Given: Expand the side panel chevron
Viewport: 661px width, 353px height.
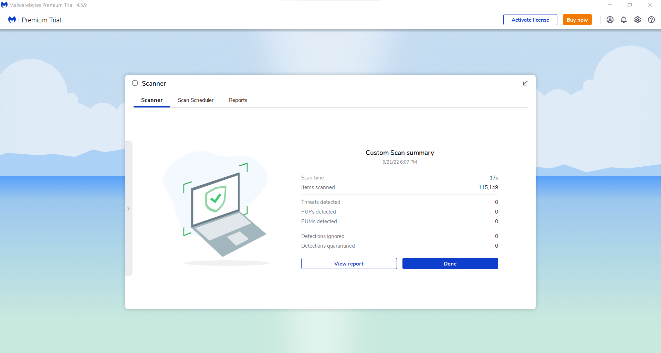Looking at the screenshot, I should tap(128, 208).
